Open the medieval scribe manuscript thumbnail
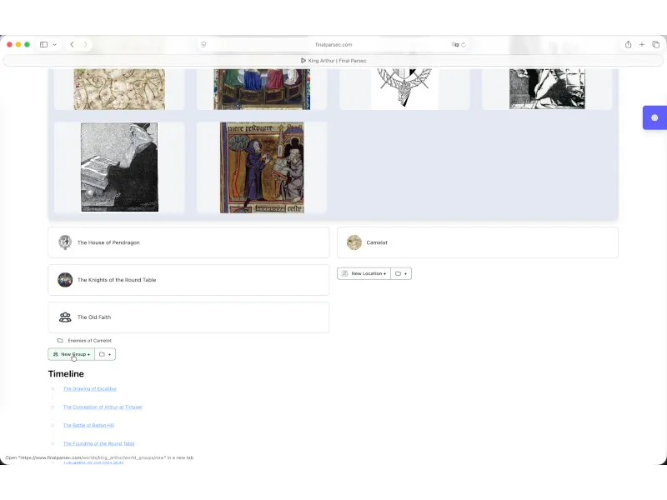Image resolution: width=667 pixels, height=500 pixels. coord(263,167)
